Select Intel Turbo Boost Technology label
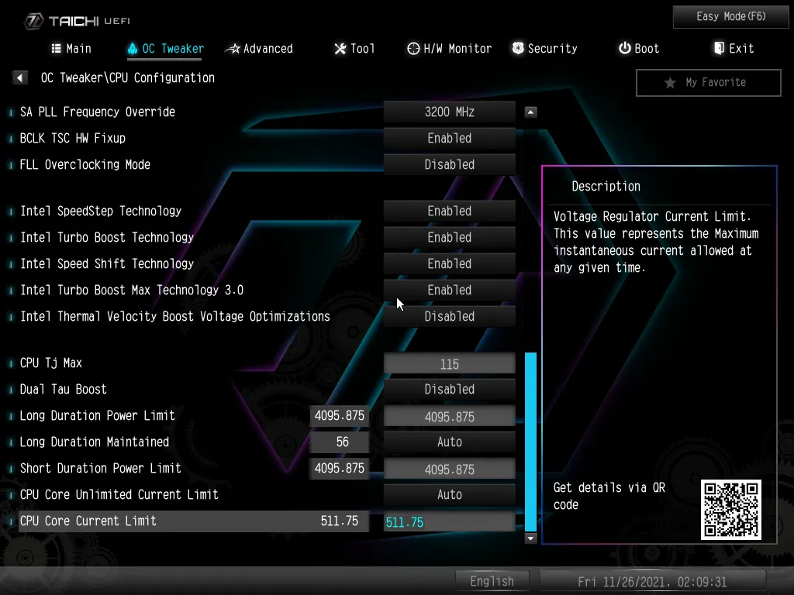Image resolution: width=794 pixels, height=595 pixels. coord(107,237)
